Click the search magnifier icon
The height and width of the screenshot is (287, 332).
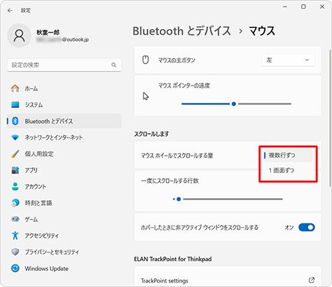coord(114,65)
